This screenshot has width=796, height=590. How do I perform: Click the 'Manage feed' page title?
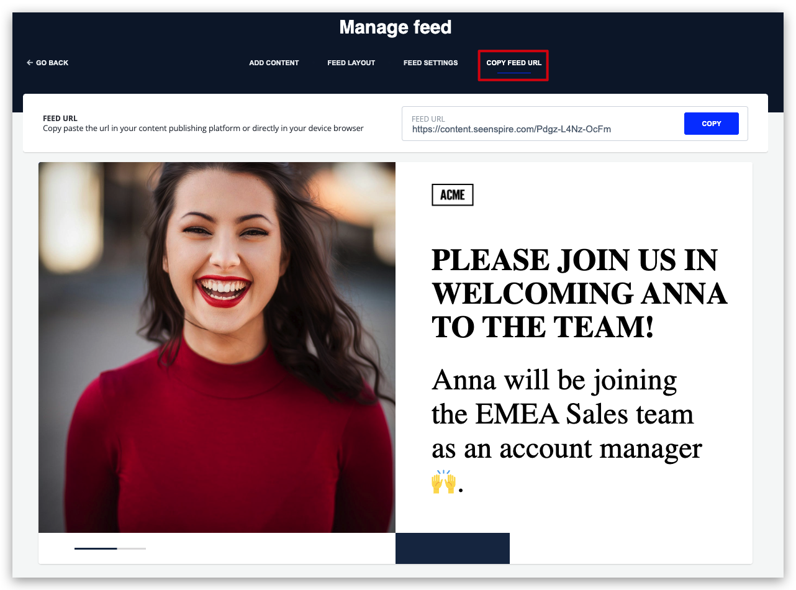click(x=396, y=27)
